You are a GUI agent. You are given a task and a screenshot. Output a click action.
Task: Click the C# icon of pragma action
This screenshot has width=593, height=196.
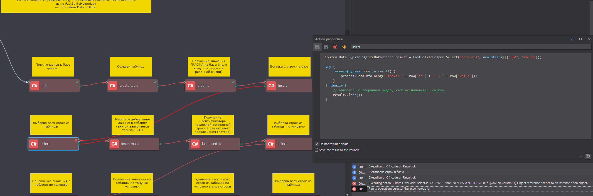tap(190, 86)
